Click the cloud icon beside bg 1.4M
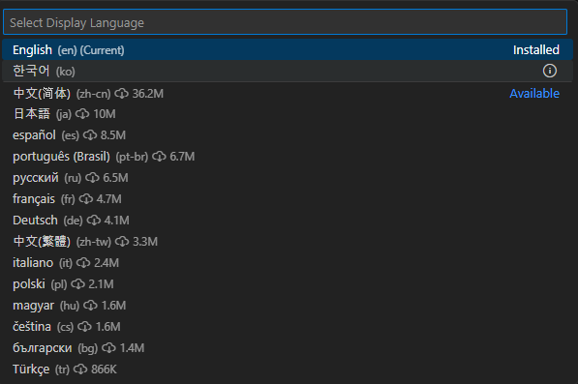This screenshot has height=384, width=578. pos(108,348)
